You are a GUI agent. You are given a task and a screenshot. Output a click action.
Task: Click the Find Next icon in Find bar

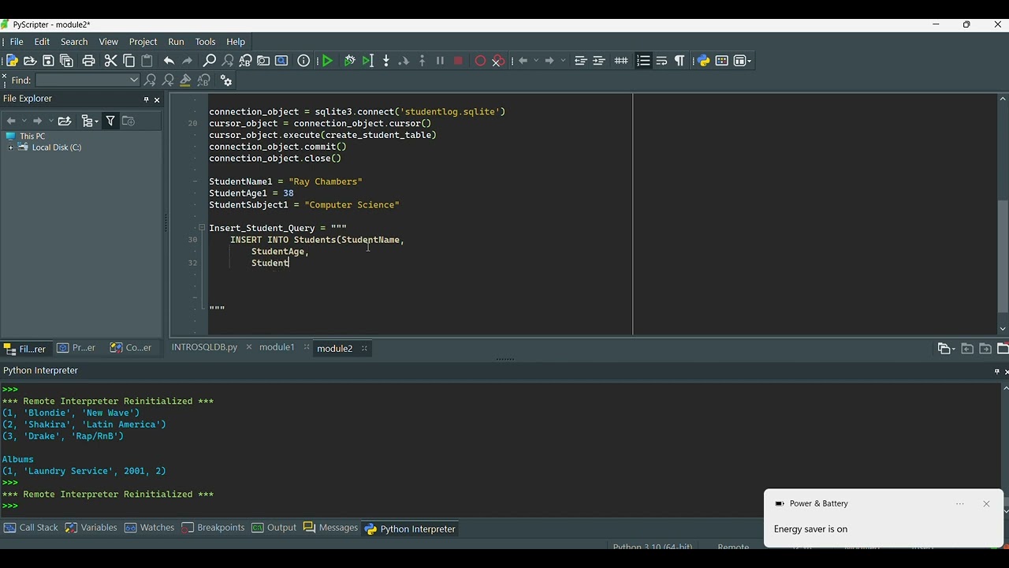point(150,80)
